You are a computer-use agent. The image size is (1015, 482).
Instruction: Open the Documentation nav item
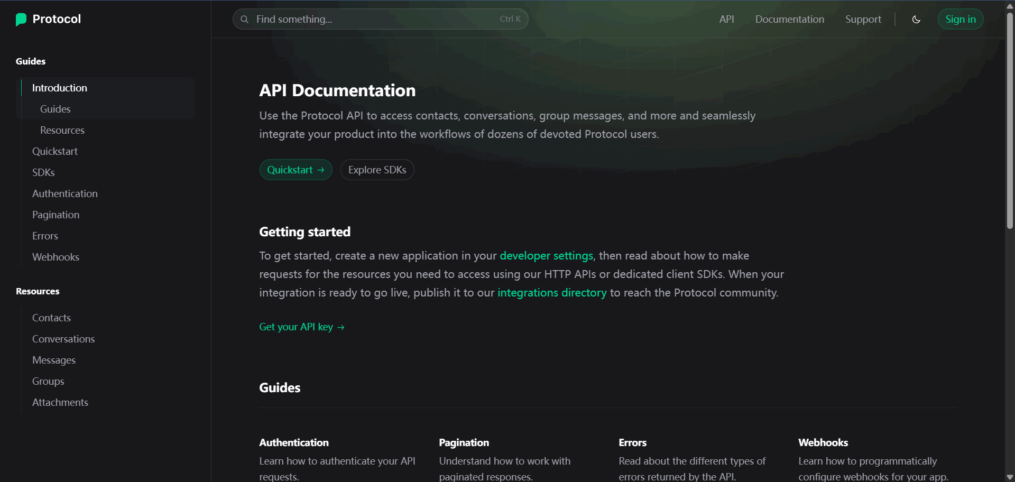click(789, 19)
